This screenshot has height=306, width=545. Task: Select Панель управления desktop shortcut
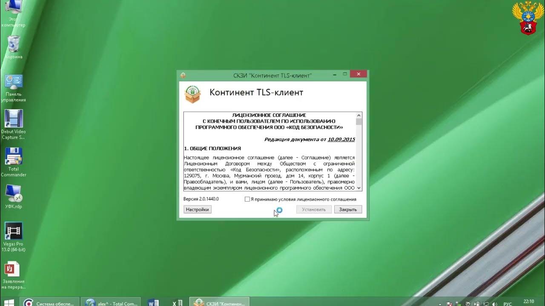[14, 88]
